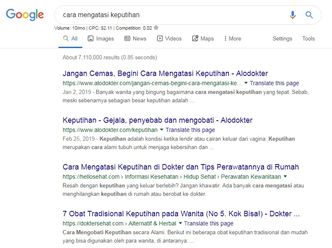This screenshot has width=332, height=248.
Task: Click the News tab icon
Action: (127, 38)
